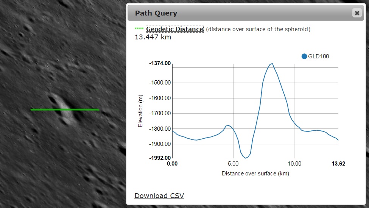
Task: Select the green path line on map
Action: (65, 109)
